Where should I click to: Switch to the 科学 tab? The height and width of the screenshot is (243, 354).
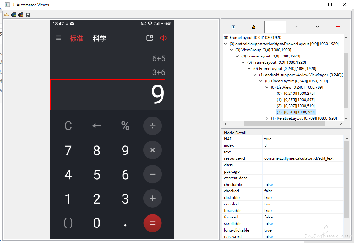coord(100,38)
